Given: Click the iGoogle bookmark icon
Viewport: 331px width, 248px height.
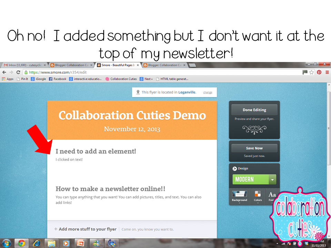Looking at the screenshot, I should [x=33, y=79].
